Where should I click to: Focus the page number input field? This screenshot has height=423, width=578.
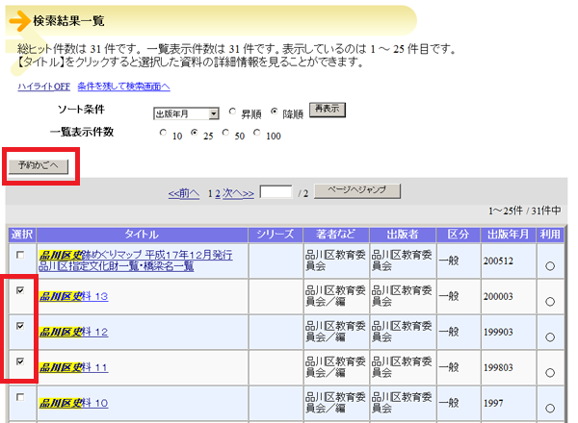coord(276,191)
